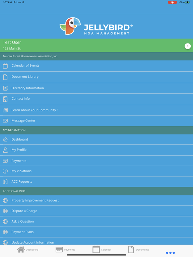Tap the 1:37 PM clock in status bar
Viewport: 193px width, 257px height.
pos(7,2)
